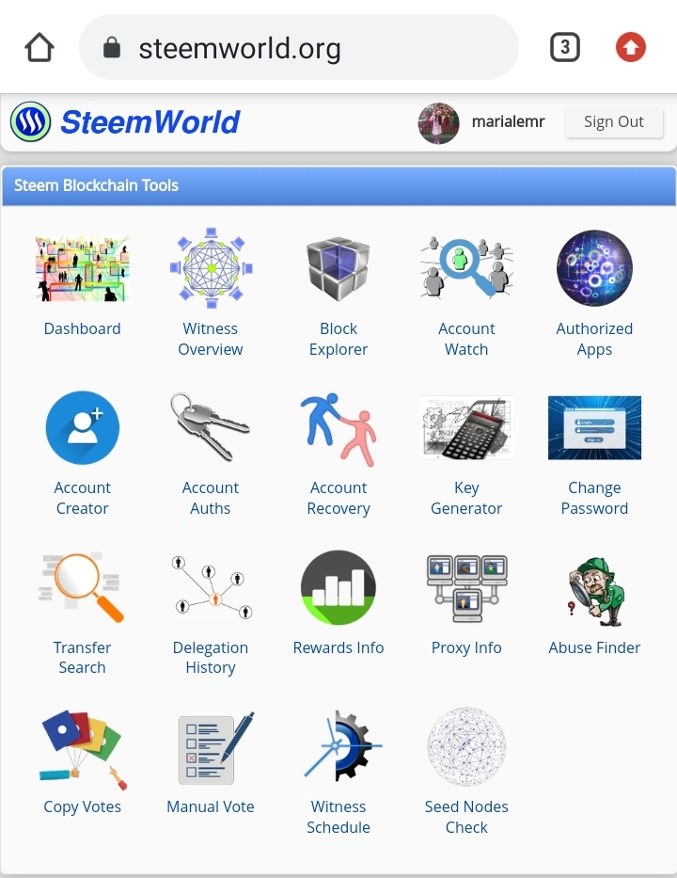Click the Account Auths text link
Image resolution: width=677 pixels, height=878 pixels.
click(211, 498)
